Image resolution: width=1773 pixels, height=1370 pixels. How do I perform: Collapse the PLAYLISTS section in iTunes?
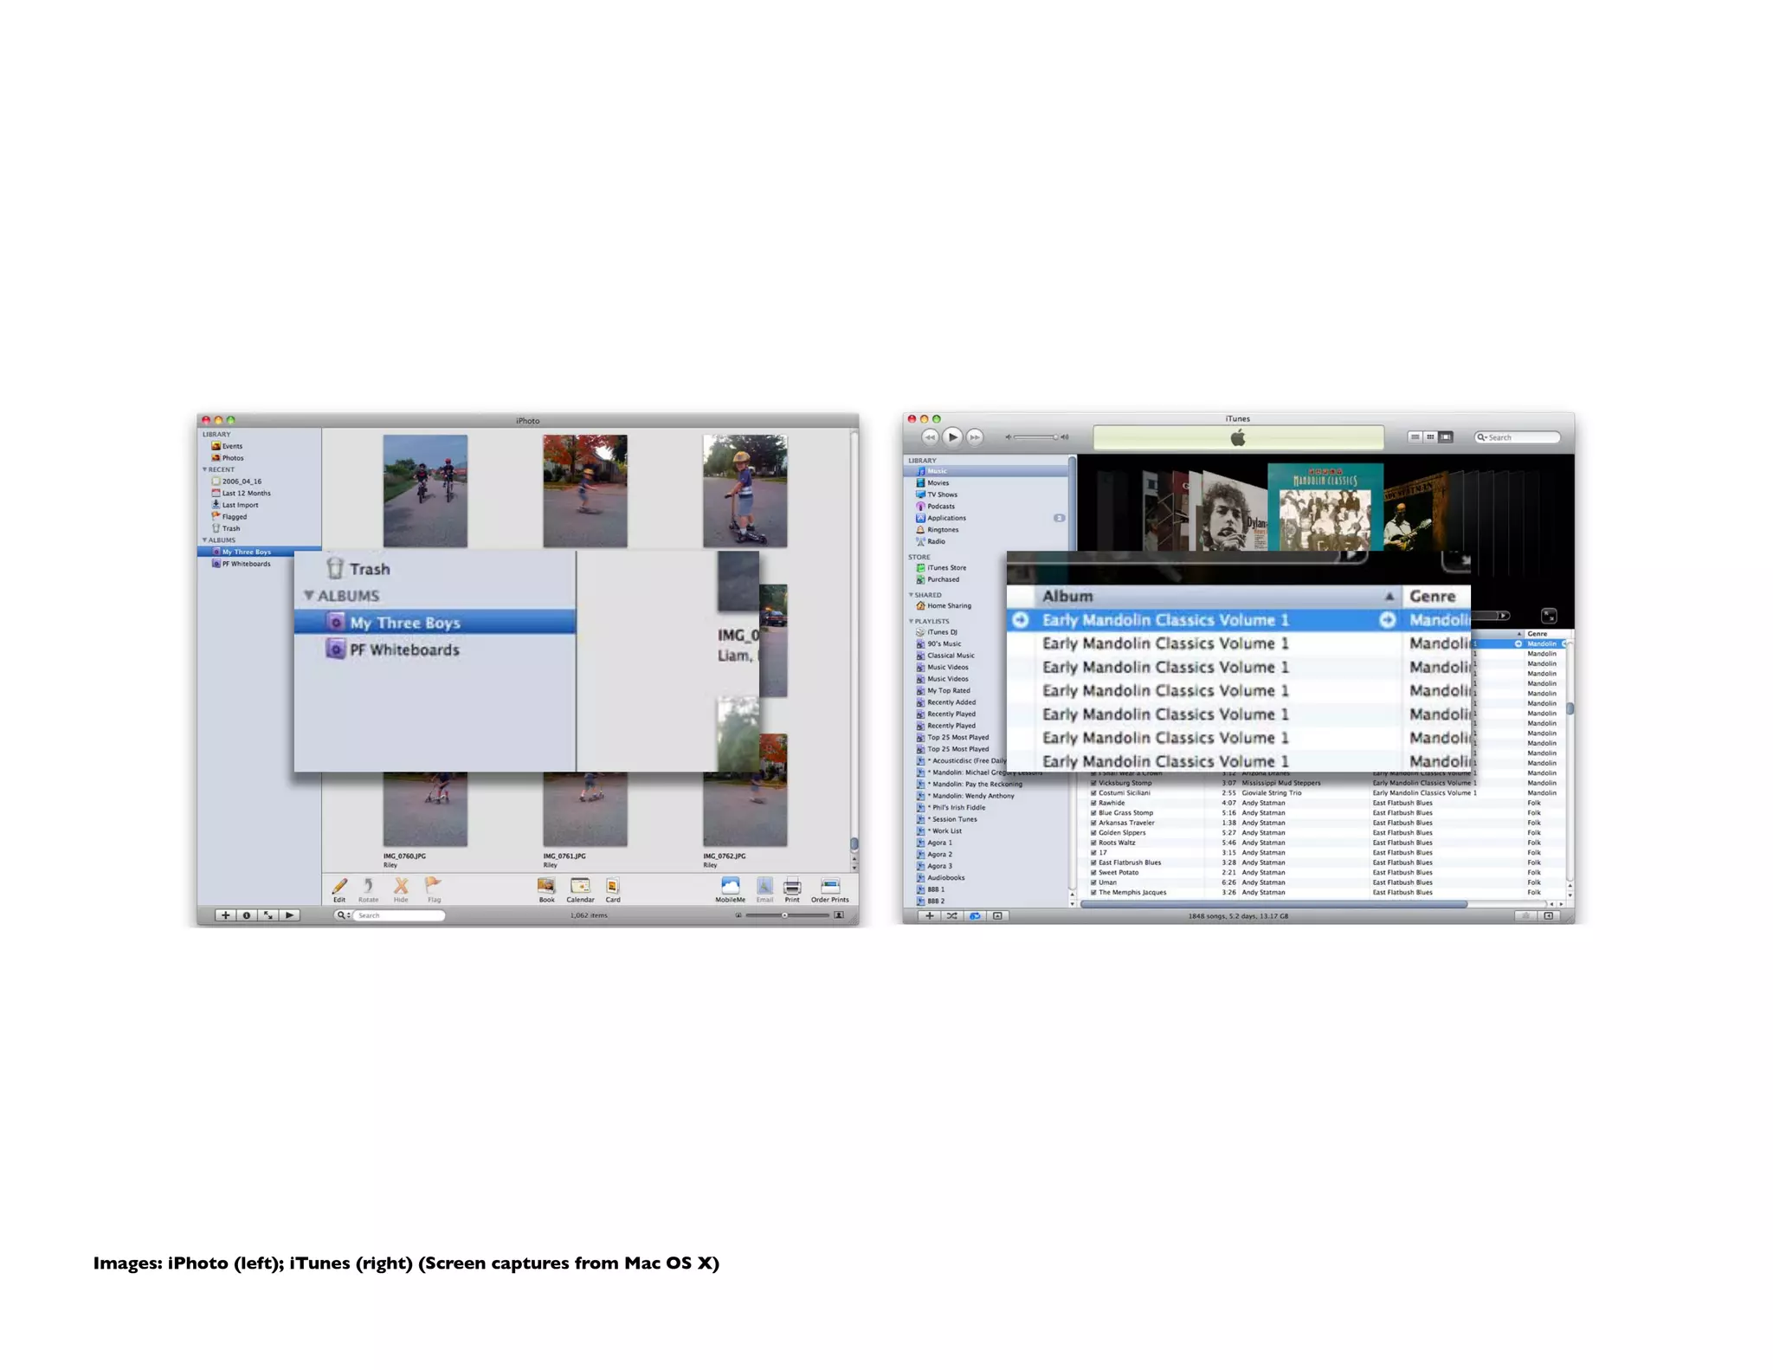[x=911, y=621]
